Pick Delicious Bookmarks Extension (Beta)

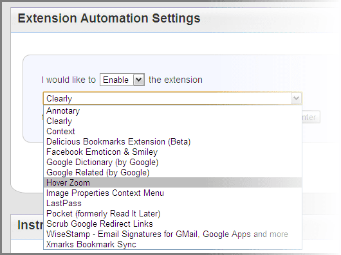pyautogui.click(x=172, y=142)
